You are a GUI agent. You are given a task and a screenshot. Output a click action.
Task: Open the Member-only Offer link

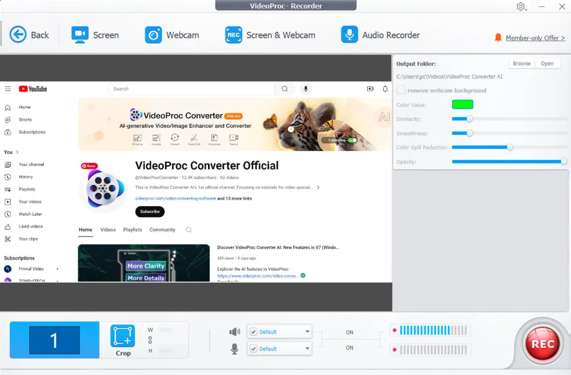click(535, 38)
